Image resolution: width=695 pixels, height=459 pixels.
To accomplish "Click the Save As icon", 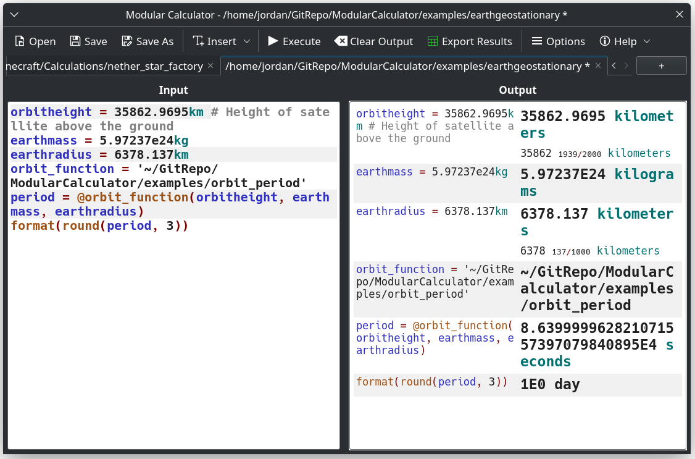I will [127, 41].
